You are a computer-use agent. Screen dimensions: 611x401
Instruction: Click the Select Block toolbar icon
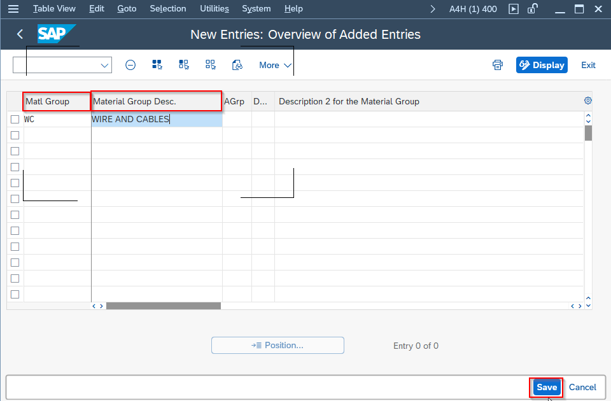point(184,64)
